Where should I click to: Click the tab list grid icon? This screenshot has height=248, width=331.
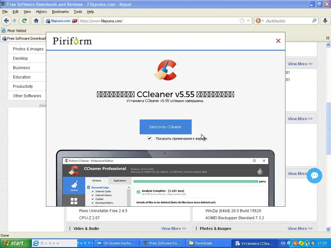(x=328, y=38)
